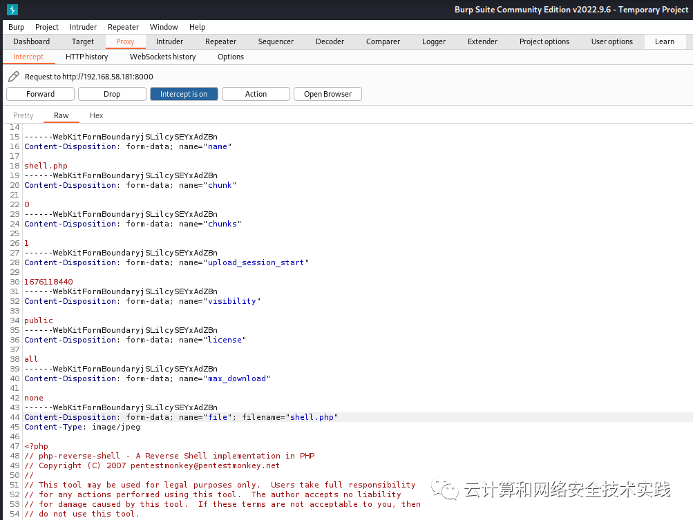This screenshot has height=520, width=693.
Task: Switch to the Dashboard tab
Action: tap(31, 41)
